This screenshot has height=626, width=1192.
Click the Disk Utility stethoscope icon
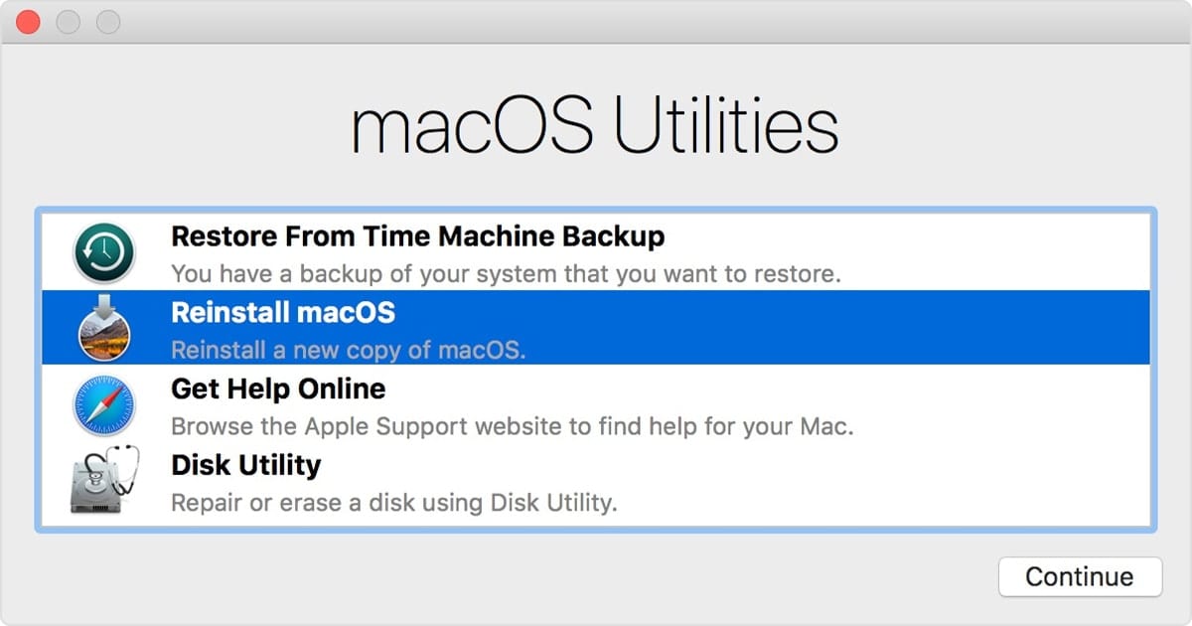coord(104,480)
